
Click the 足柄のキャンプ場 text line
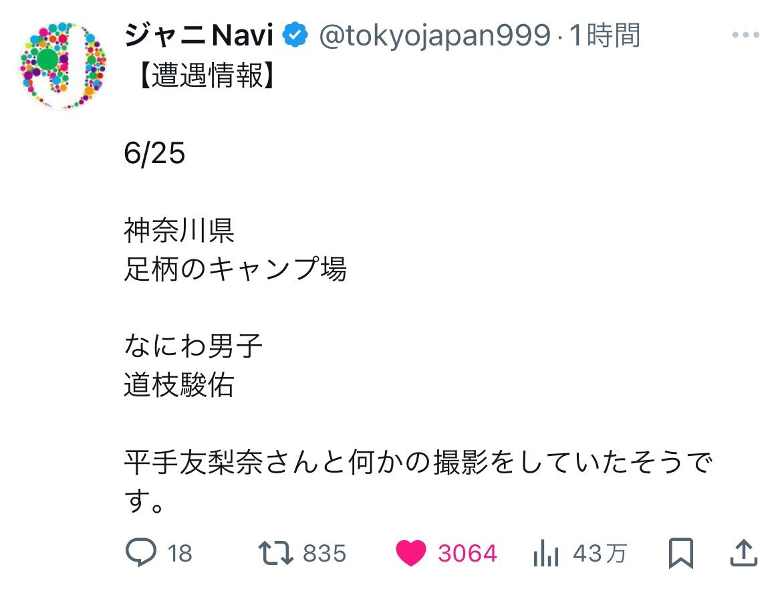pyautogui.click(x=235, y=269)
